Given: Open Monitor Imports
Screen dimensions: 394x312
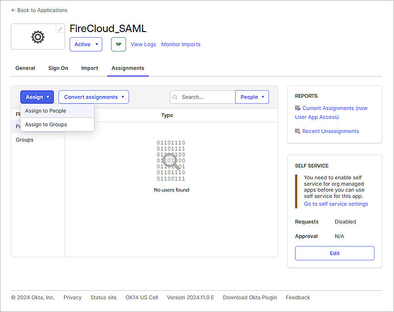Looking at the screenshot, I should tap(181, 44).
